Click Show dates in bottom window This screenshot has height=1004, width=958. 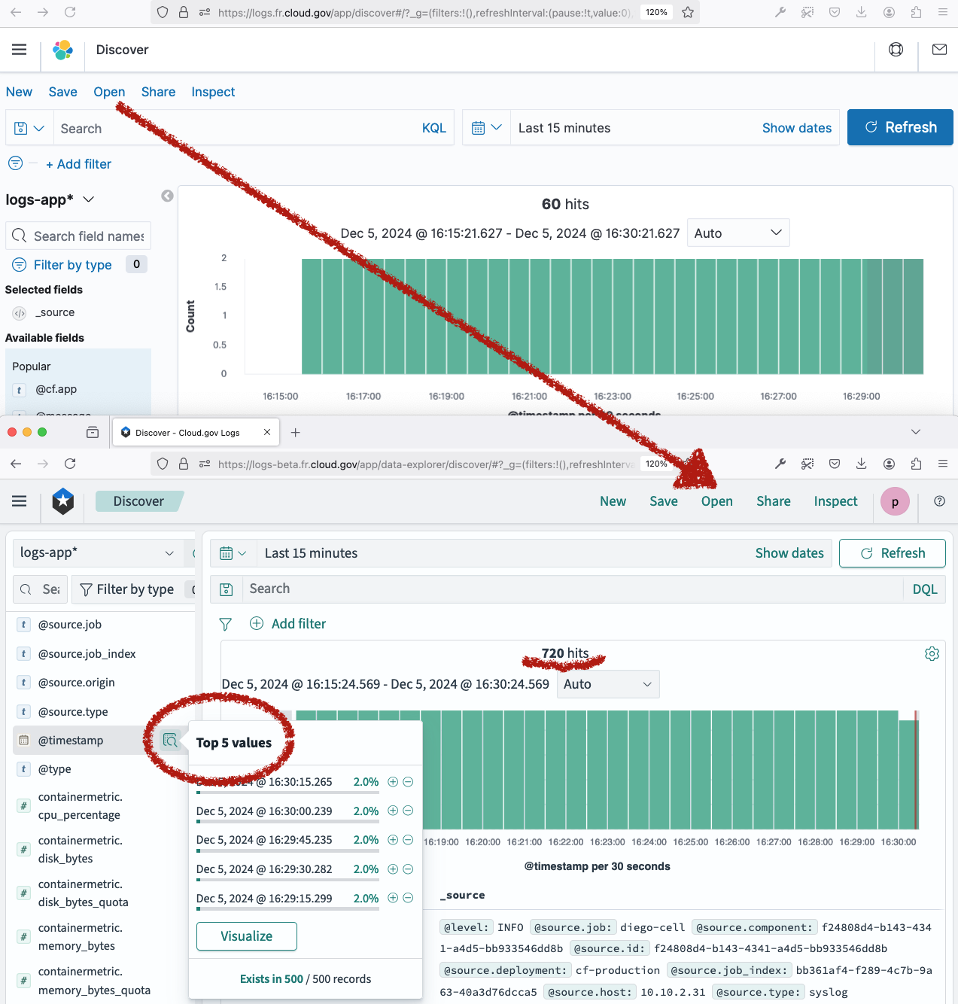(x=789, y=553)
